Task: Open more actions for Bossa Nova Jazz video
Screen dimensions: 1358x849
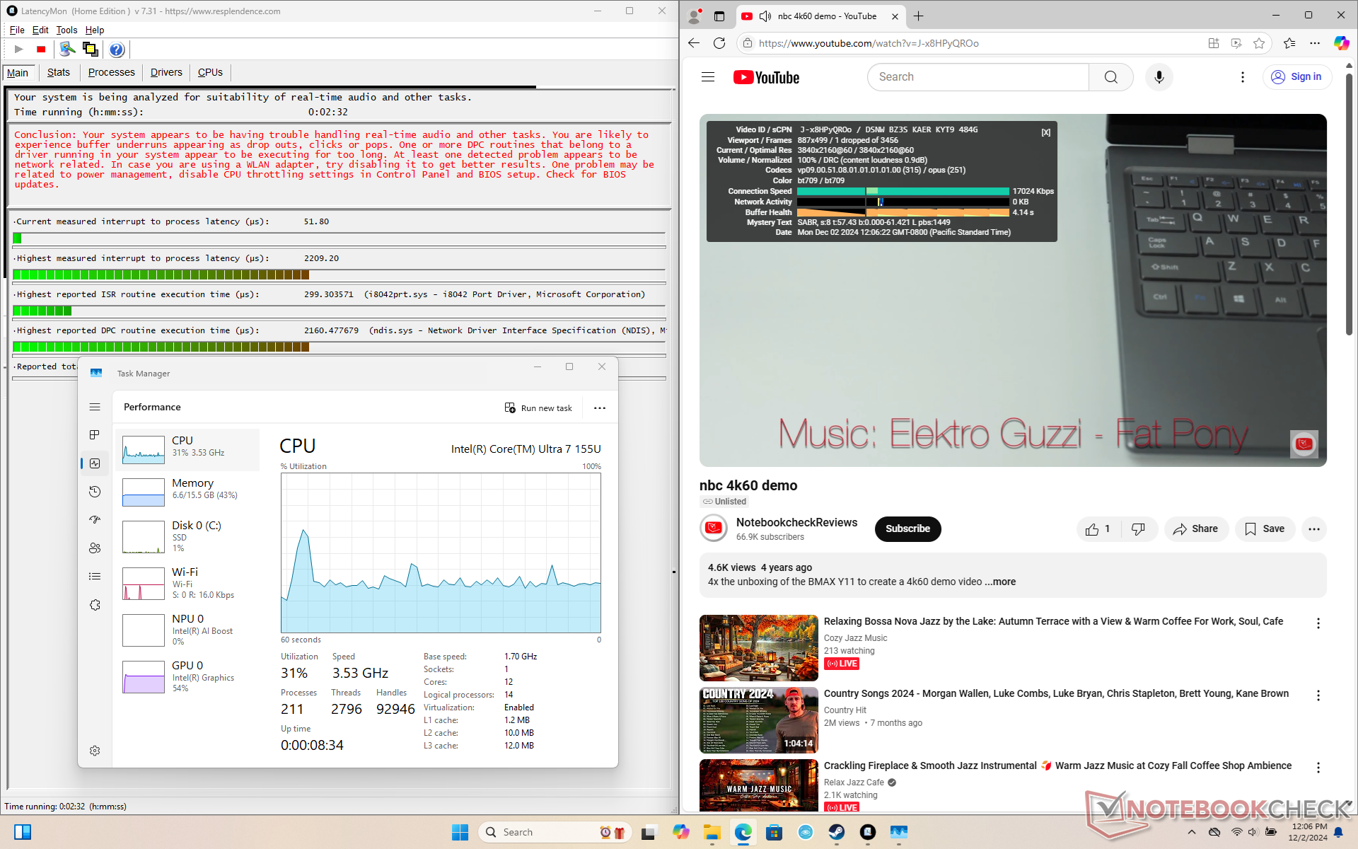Action: click(x=1318, y=623)
